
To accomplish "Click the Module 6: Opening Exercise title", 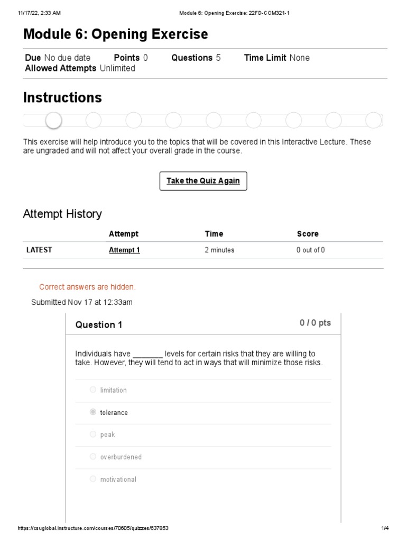I will click(116, 34).
